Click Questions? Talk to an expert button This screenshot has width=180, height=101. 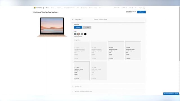coord(171,94)
